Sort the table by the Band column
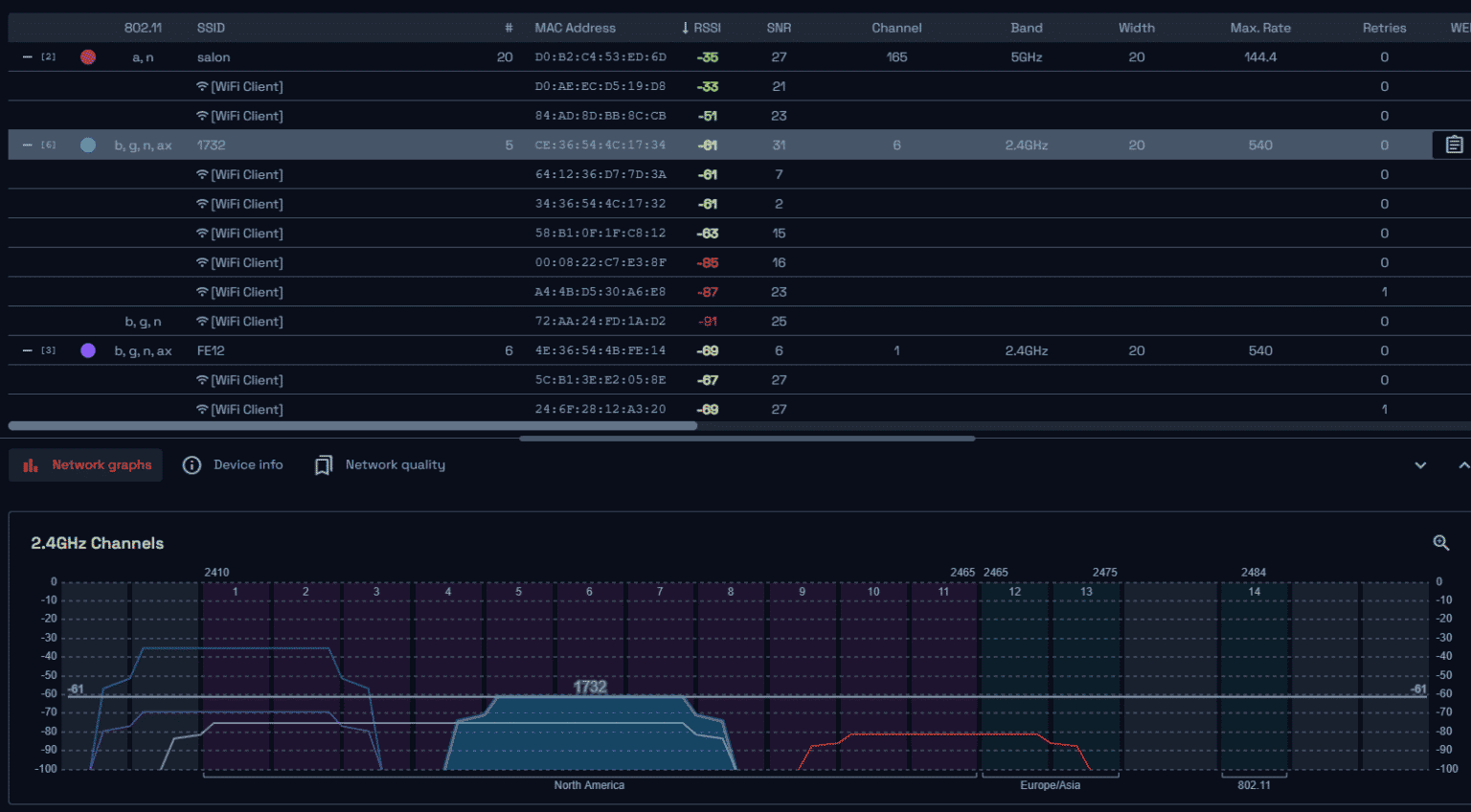Image resolution: width=1471 pixels, height=812 pixels. tap(1026, 28)
